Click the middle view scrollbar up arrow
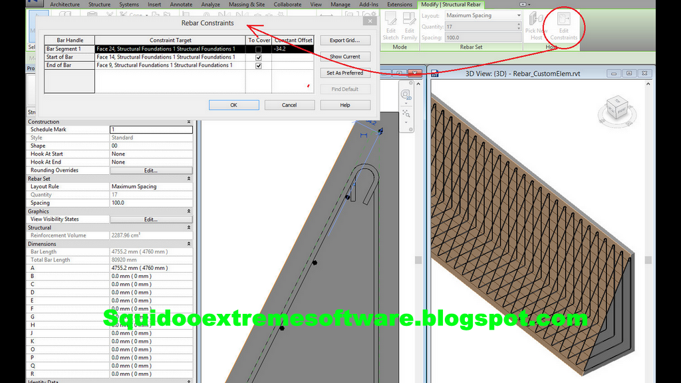681x383 pixels. tap(418, 84)
